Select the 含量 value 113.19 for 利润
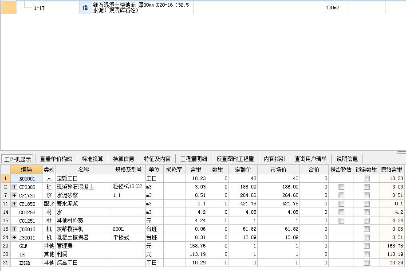 coord(196,255)
